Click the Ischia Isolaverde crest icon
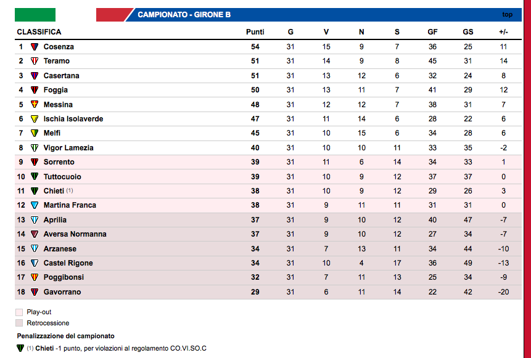This screenshot has height=358, width=531. tap(35, 119)
